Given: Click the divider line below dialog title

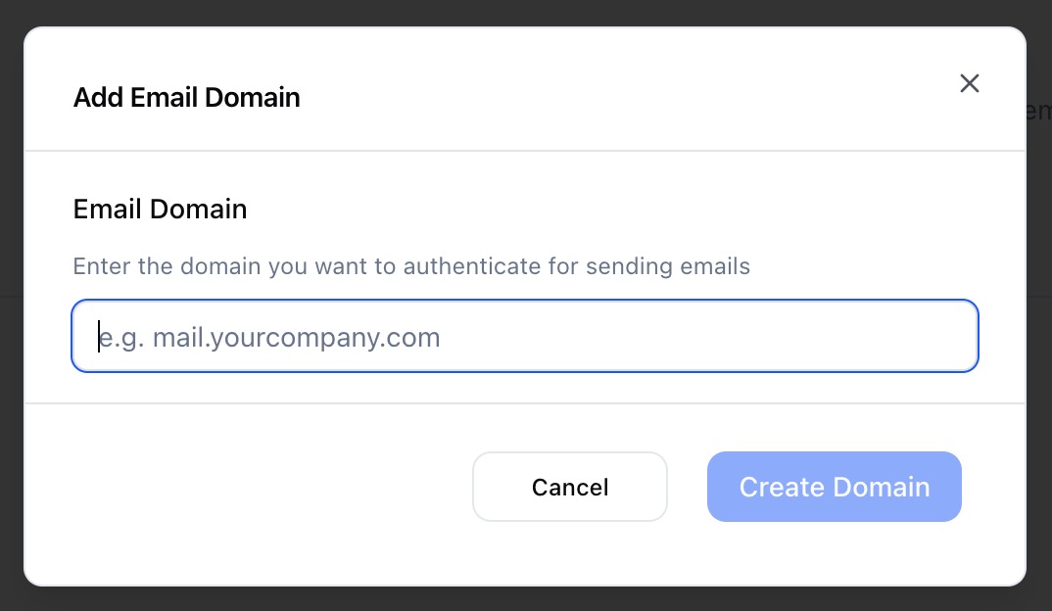Looking at the screenshot, I should [x=525, y=151].
